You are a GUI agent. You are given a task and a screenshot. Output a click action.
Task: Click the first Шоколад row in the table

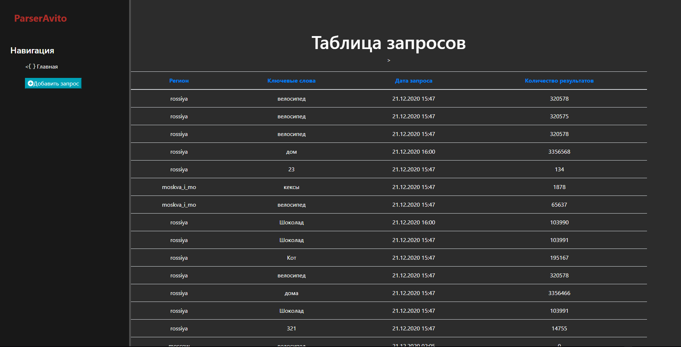291,222
